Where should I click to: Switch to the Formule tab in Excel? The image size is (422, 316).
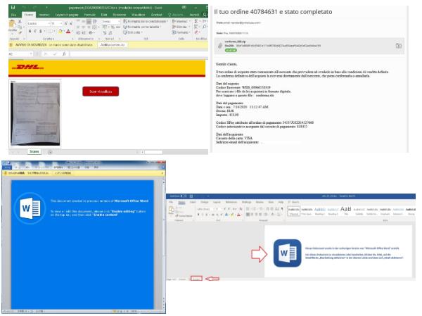click(x=90, y=15)
